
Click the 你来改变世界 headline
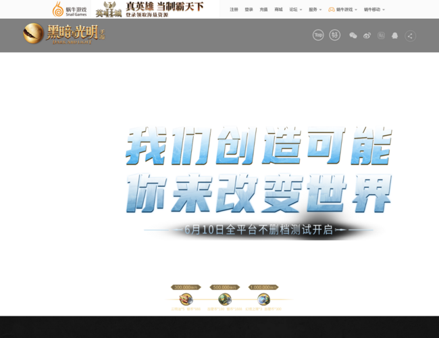pyautogui.click(x=259, y=193)
